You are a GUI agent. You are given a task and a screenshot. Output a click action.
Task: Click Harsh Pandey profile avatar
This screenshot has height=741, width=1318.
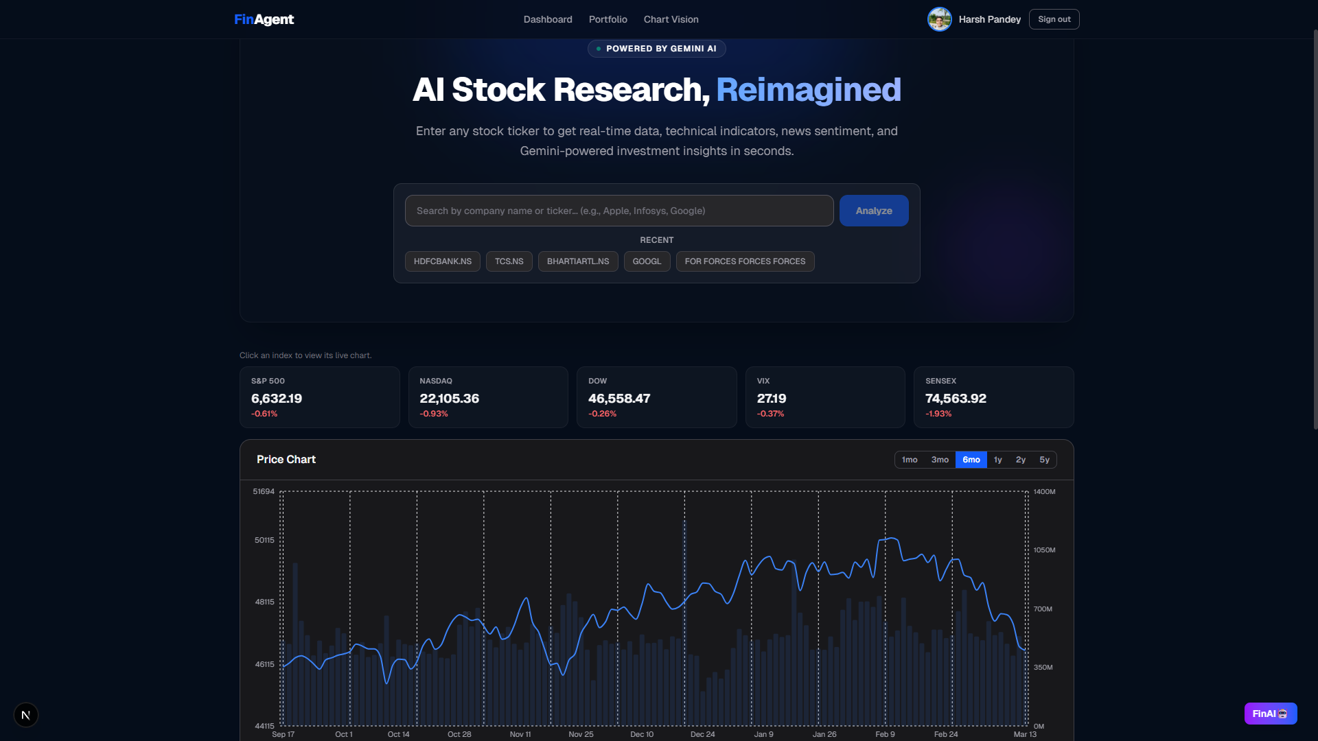939,19
